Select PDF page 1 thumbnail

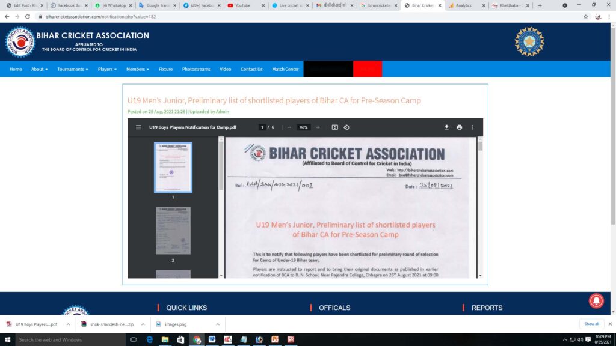coord(173,168)
